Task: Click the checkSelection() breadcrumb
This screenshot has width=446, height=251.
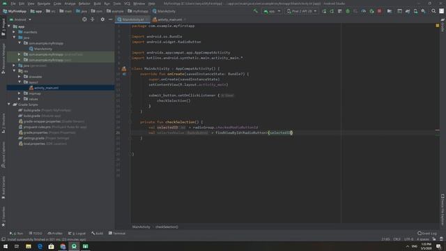Action: [x=167, y=227]
